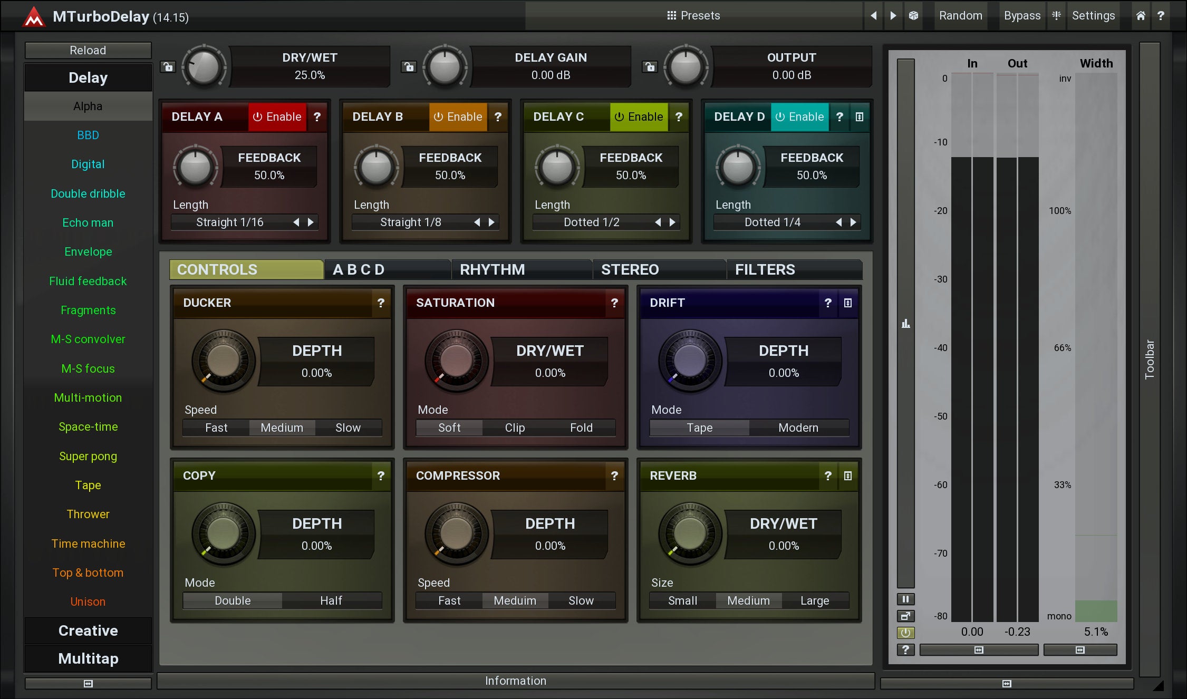Click the home icon in top bar

(x=1140, y=16)
